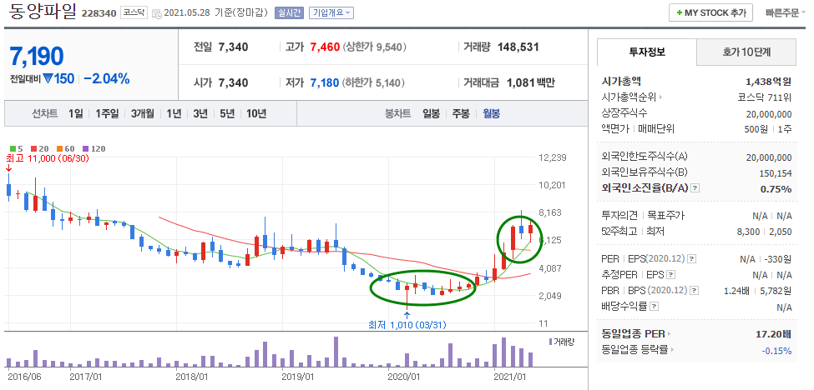Click the 동양파일 stock name
The width and height of the screenshot is (814, 390).
[43, 12]
